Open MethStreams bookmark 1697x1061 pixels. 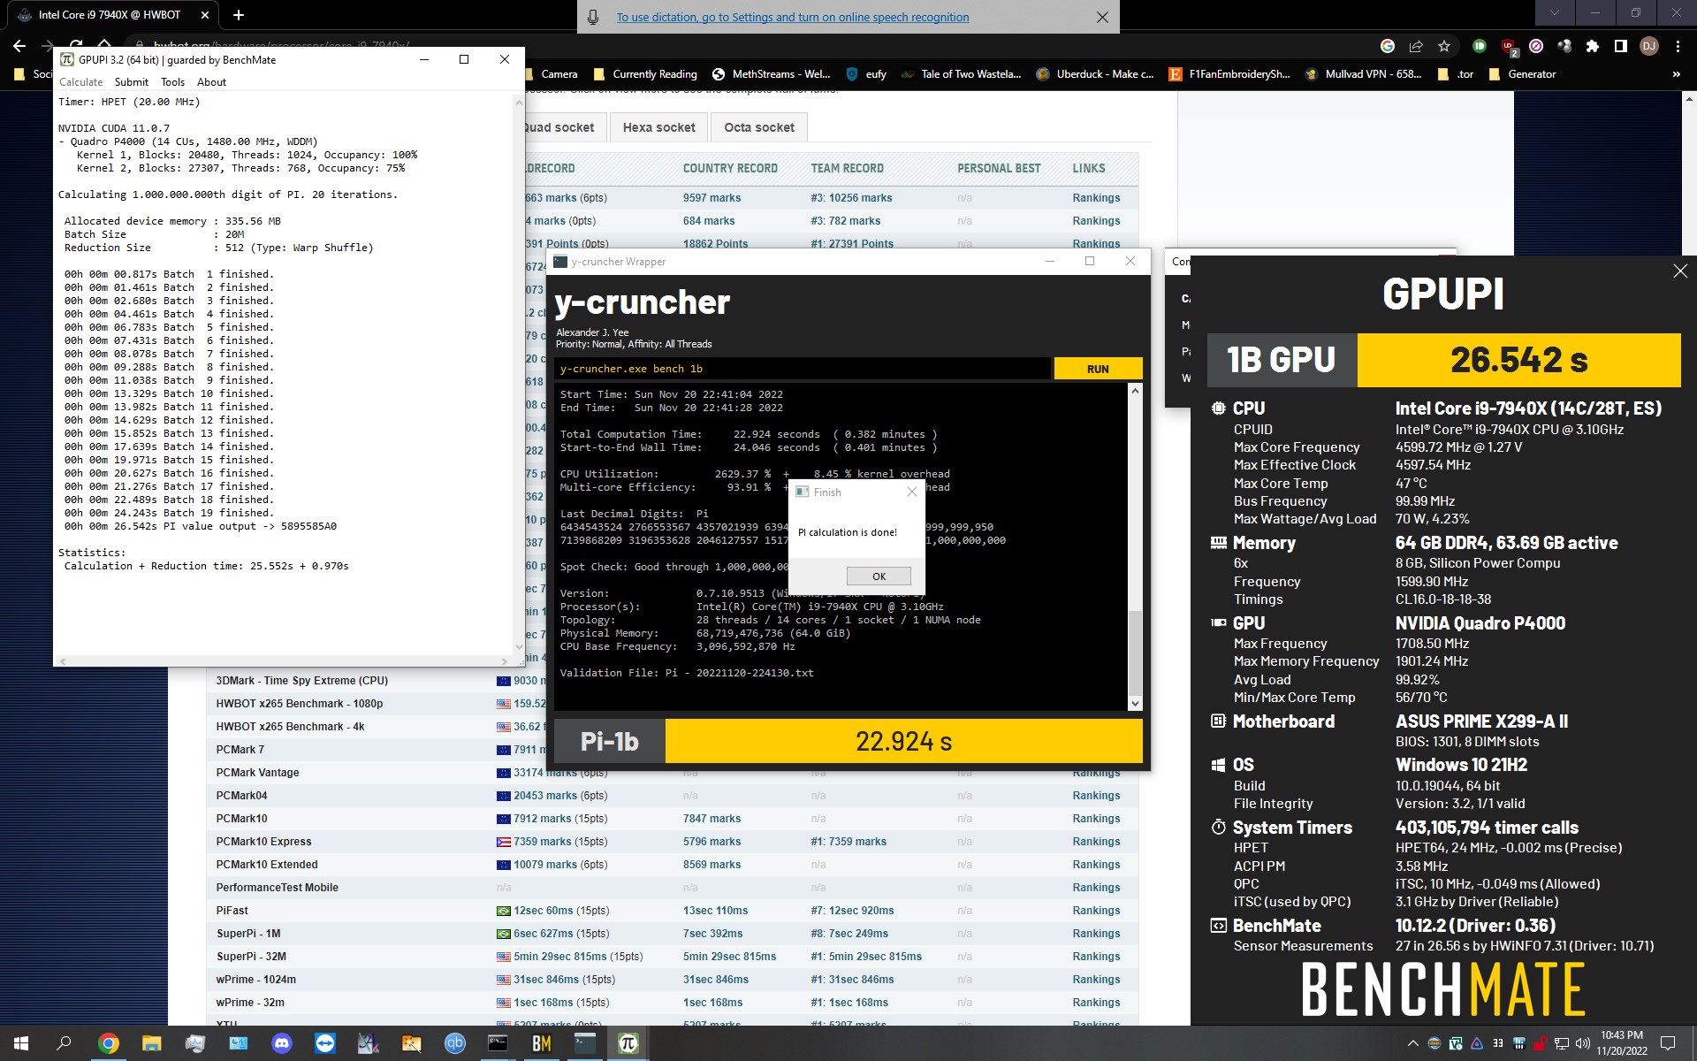tap(771, 74)
